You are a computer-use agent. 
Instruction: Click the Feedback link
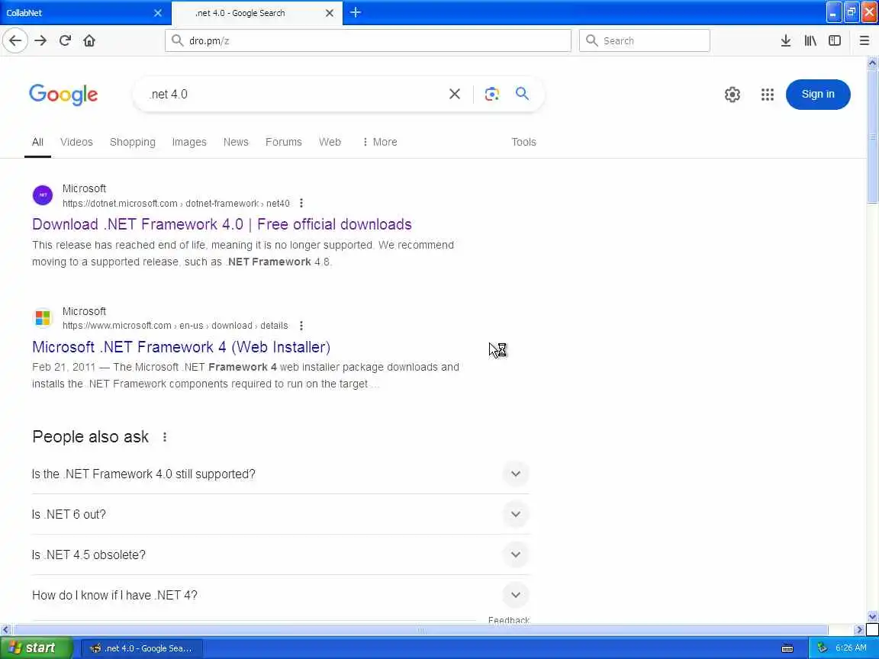[x=508, y=620]
